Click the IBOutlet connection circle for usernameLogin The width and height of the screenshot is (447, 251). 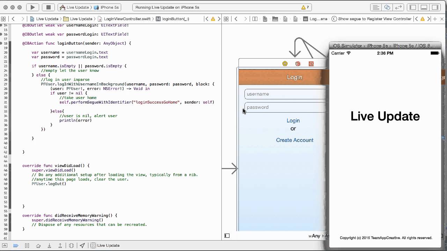tap(1, 25)
